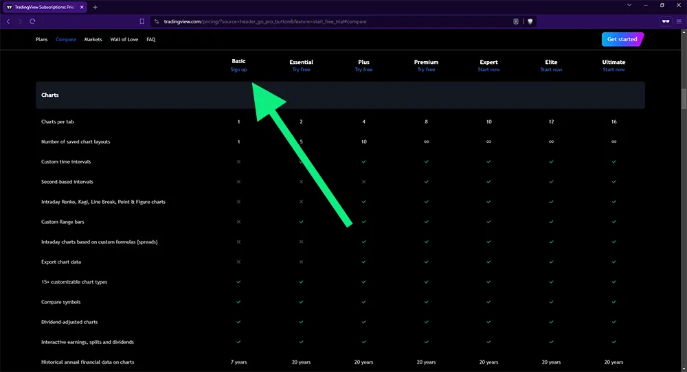
Task: Select the TradingView Subscriptions browser tab
Action: click(44, 7)
